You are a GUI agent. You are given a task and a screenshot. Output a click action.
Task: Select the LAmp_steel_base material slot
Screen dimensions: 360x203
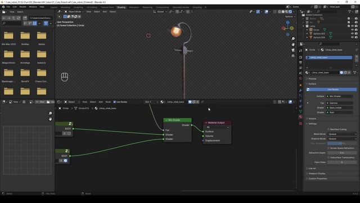point(329,58)
